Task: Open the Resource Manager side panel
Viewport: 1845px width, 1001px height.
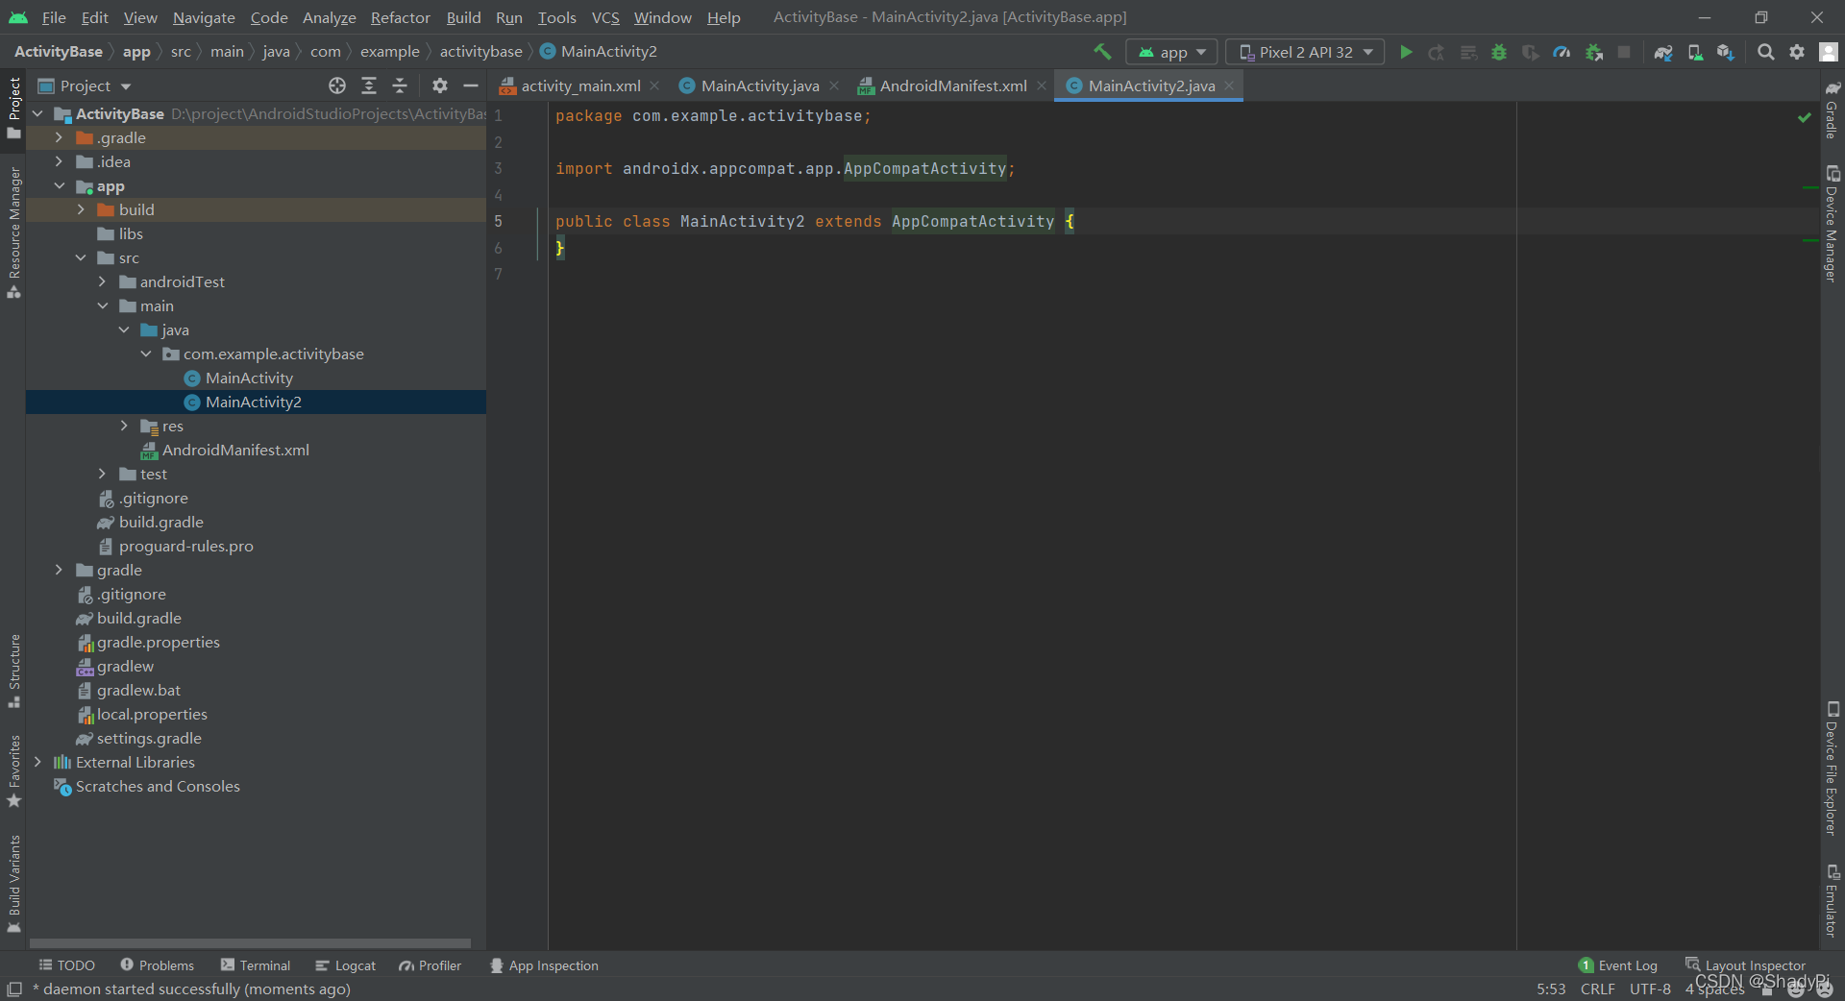Action: click(13, 232)
